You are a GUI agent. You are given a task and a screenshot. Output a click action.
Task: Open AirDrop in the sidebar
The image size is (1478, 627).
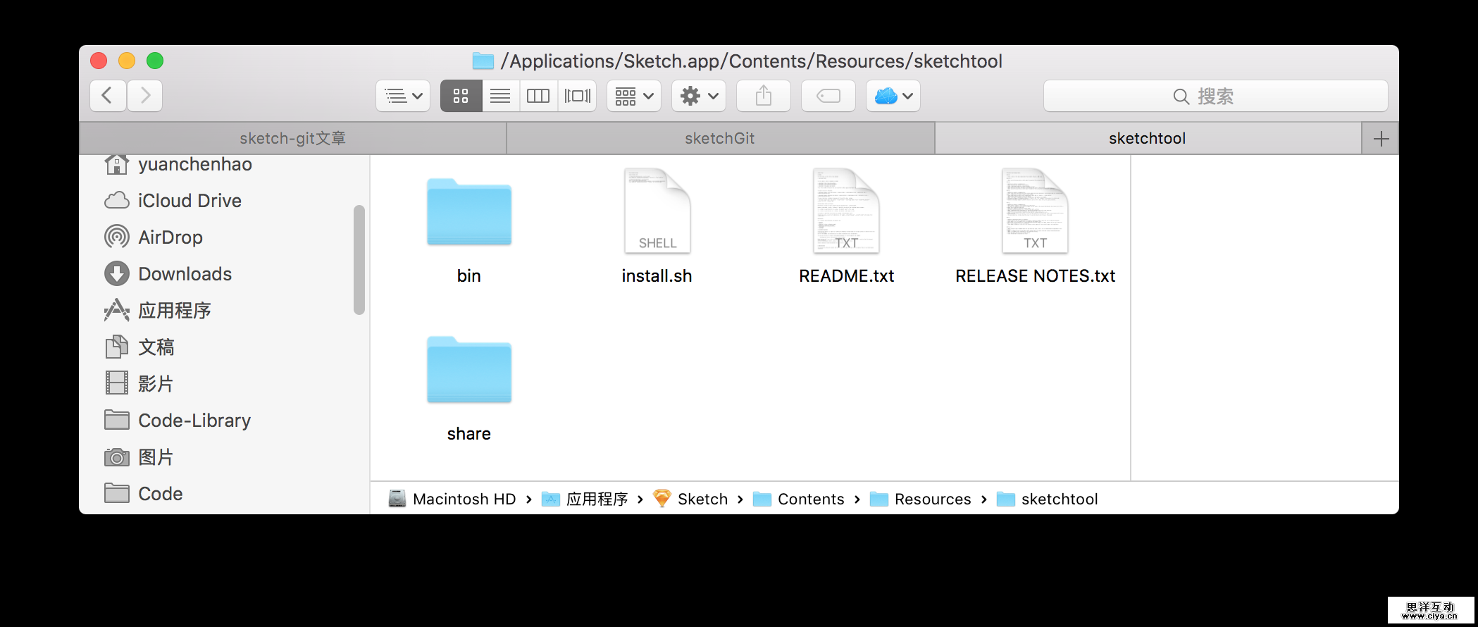point(170,237)
